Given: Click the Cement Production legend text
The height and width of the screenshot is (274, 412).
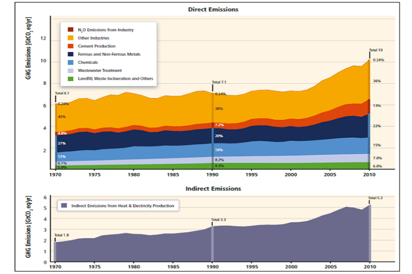Looking at the screenshot, I should (x=97, y=46).
